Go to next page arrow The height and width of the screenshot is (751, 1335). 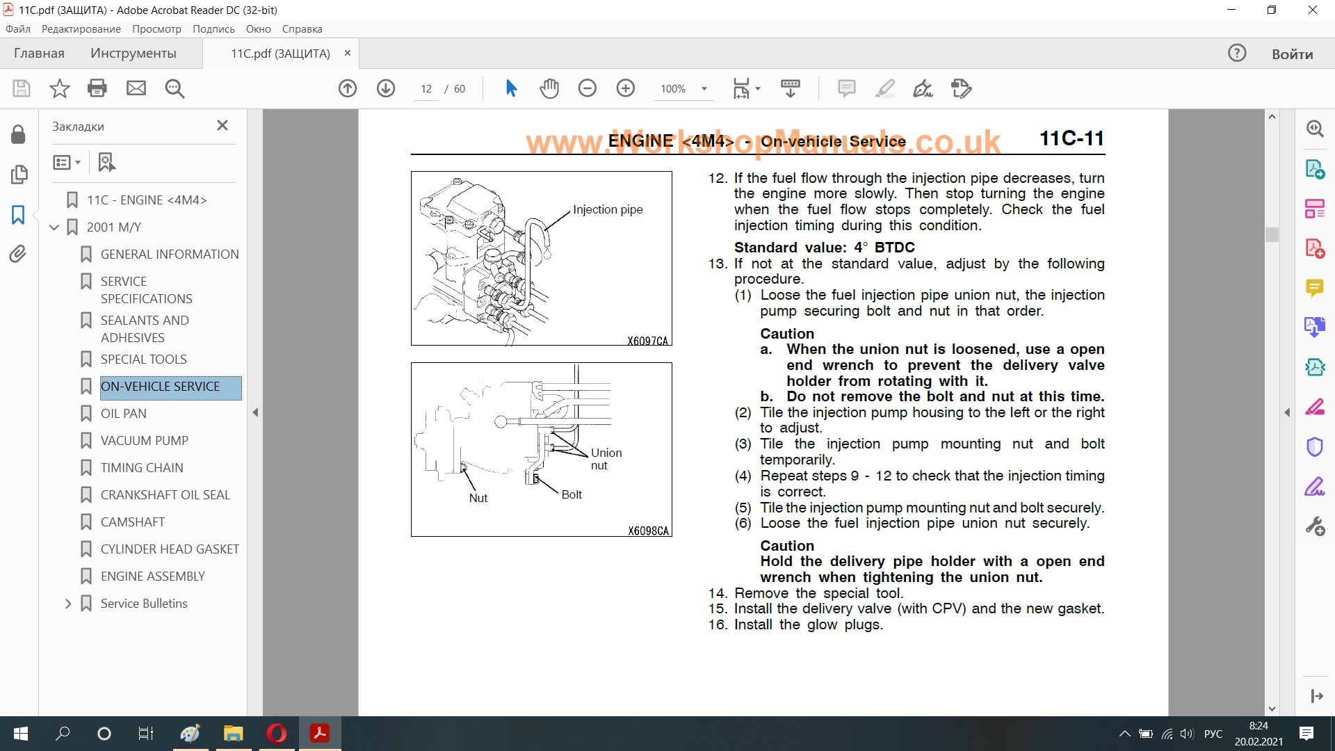[x=386, y=88]
